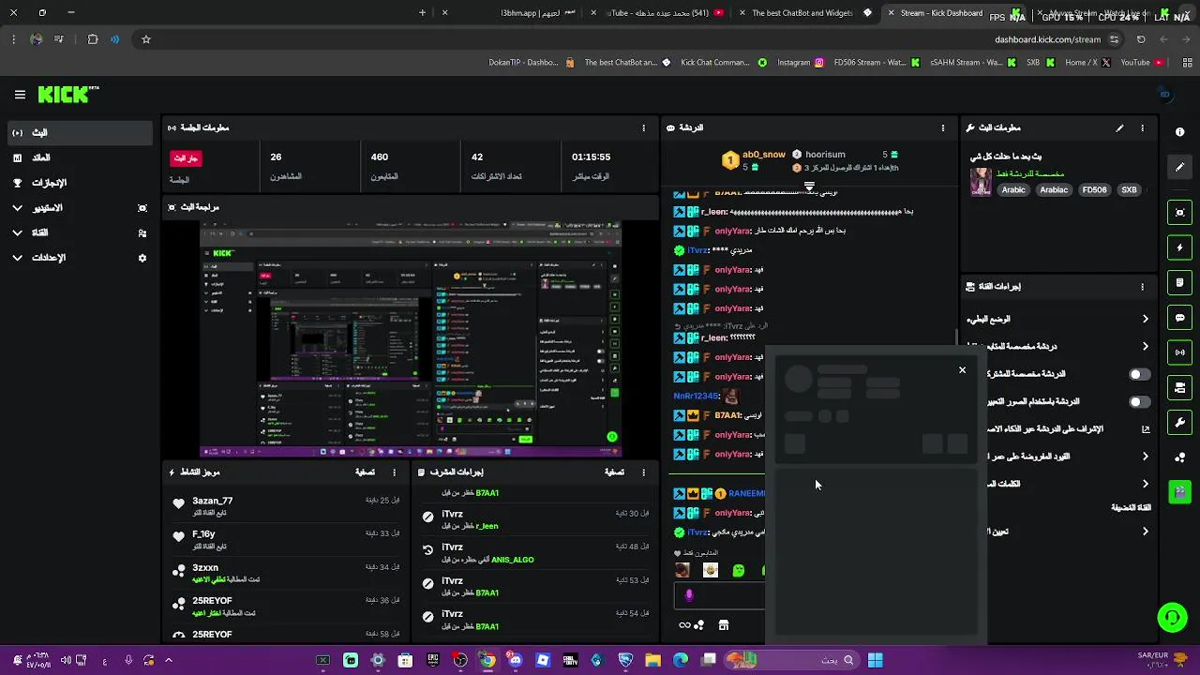The height and width of the screenshot is (675, 1200).
Task: Expand the القيود المفروضة channel action
Action: 1145,457
